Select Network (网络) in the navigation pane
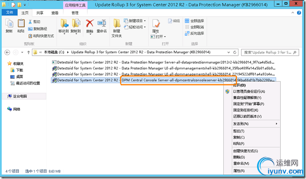Viewport: 306px width, 179px height. tap(14, 109)
